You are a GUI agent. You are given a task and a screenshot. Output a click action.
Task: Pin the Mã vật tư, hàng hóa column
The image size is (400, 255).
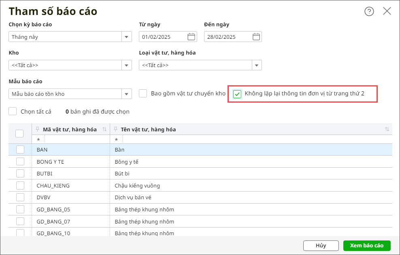pyautogui.click(x=38, y=129)
